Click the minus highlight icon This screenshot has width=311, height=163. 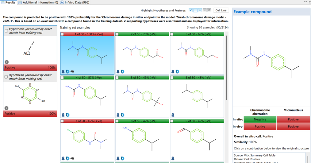(x=205, y=10)
